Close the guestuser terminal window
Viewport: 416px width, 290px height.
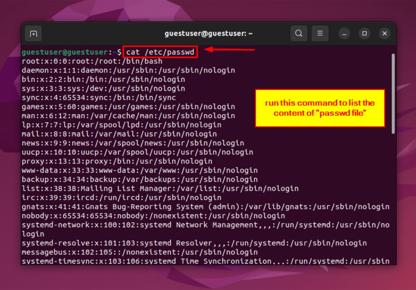coord(384,34)
